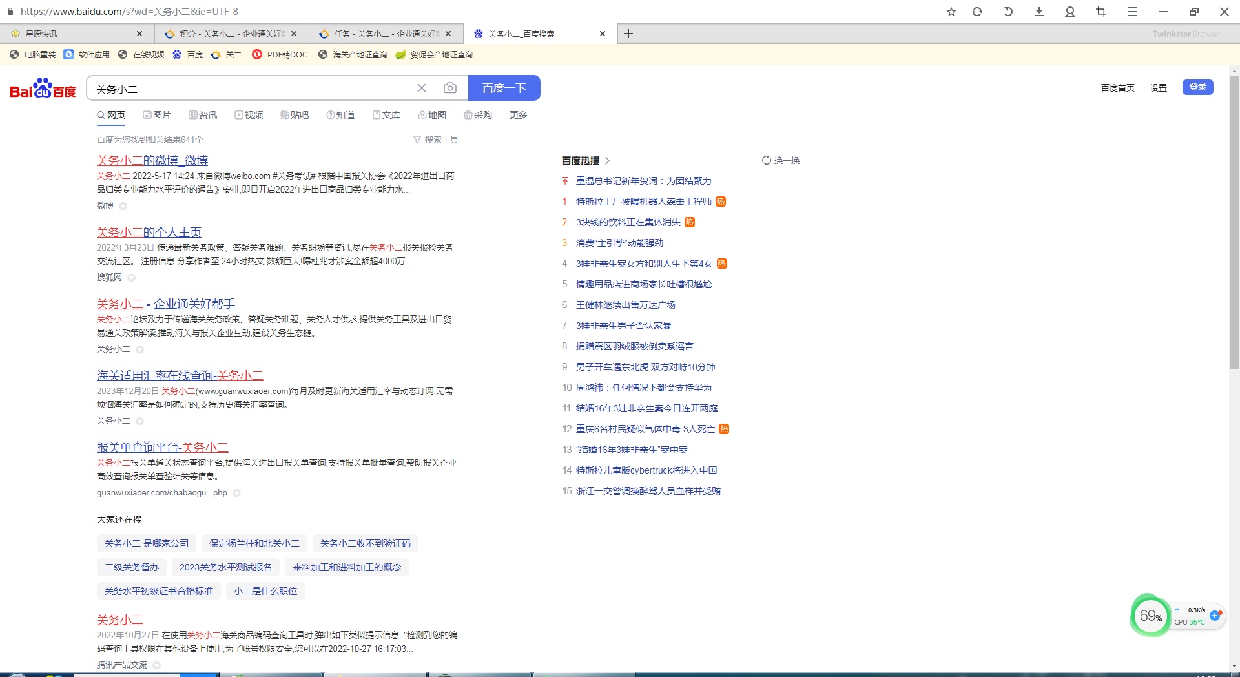Click the blue 登录 login button
This screenshot has height=677, width=1240.
pos(1197,87)
